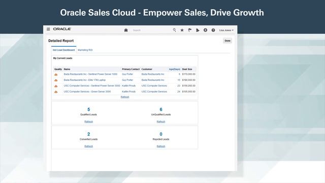Sort by the Age(Days) column header

pos(175,69)
